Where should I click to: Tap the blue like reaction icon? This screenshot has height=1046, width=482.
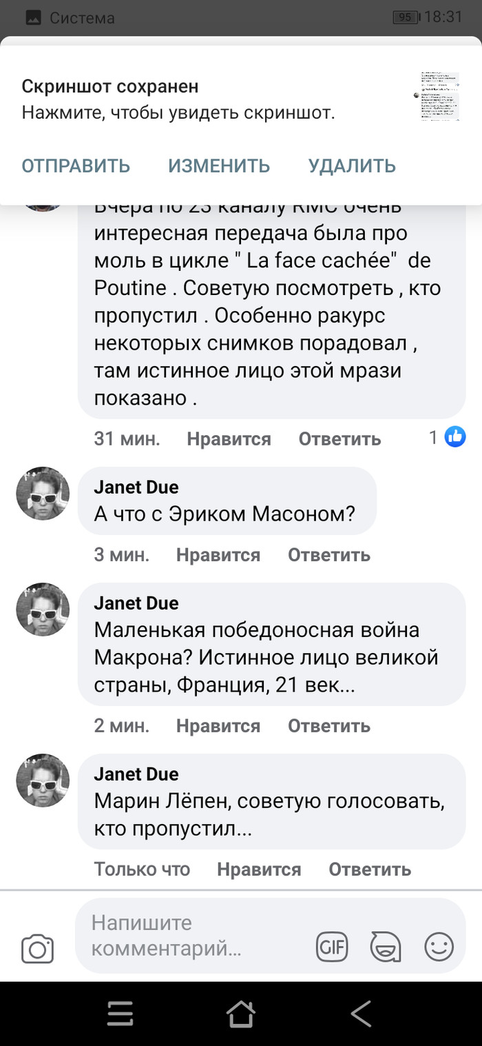click(x=455, y=436)
